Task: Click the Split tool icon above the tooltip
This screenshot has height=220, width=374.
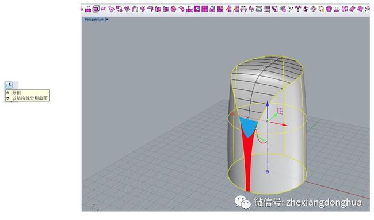Action: [9, 85]
